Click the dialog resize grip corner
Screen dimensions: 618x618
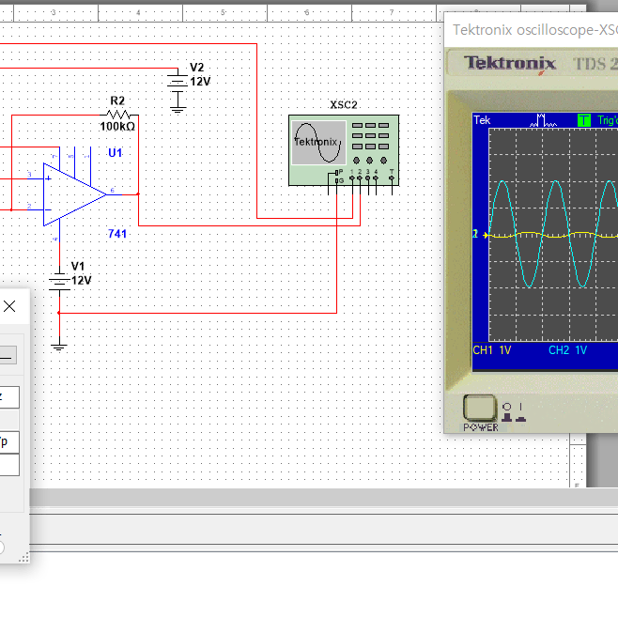[x=24, y=557]
